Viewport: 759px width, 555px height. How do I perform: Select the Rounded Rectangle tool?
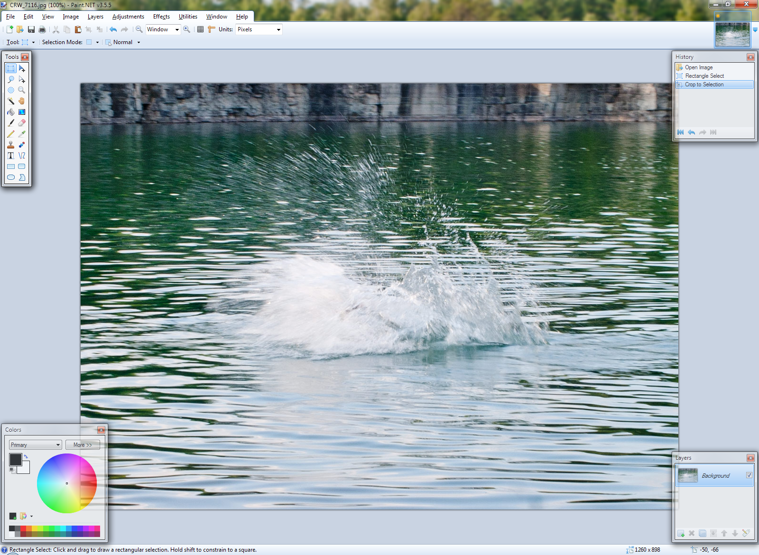coord(22,166)
